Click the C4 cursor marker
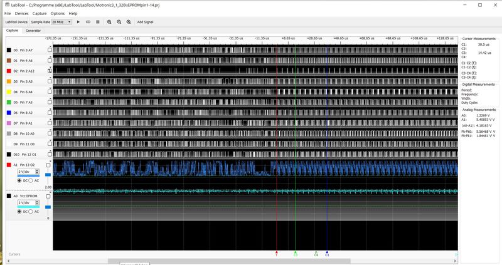 tap(316, 254)
